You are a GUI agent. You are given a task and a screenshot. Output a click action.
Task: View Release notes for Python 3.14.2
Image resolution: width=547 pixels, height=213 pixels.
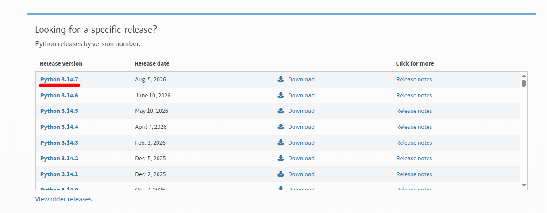414,158
